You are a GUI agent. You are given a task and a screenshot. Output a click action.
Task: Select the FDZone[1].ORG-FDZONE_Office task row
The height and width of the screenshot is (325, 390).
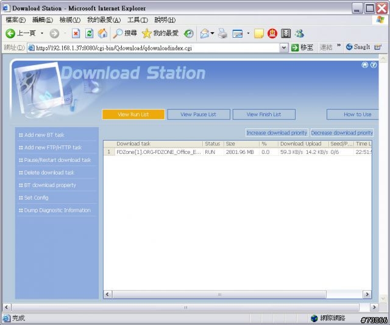coord(238,152)
